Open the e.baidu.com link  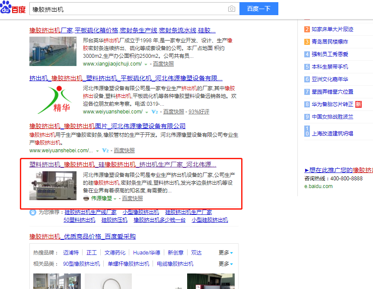click(319, 186)
